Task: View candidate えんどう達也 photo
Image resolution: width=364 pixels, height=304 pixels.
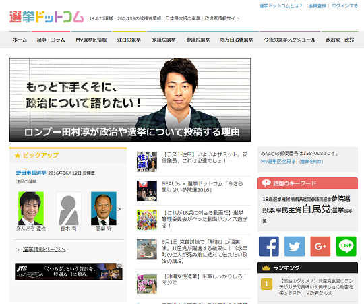Action: pos(31,208)
